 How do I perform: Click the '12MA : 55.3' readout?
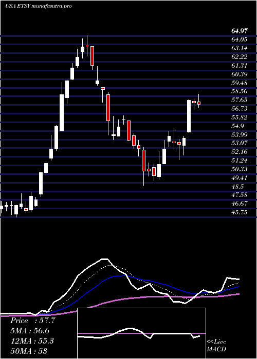32,341
